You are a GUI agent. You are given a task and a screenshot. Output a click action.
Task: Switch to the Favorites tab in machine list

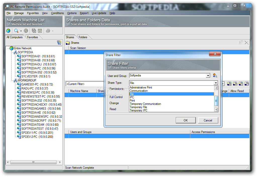pyautogui.click(x=32, y=37)
